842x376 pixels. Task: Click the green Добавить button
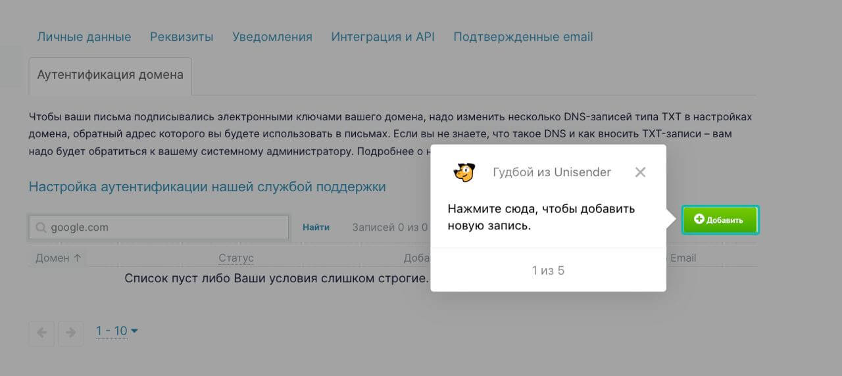720,220
